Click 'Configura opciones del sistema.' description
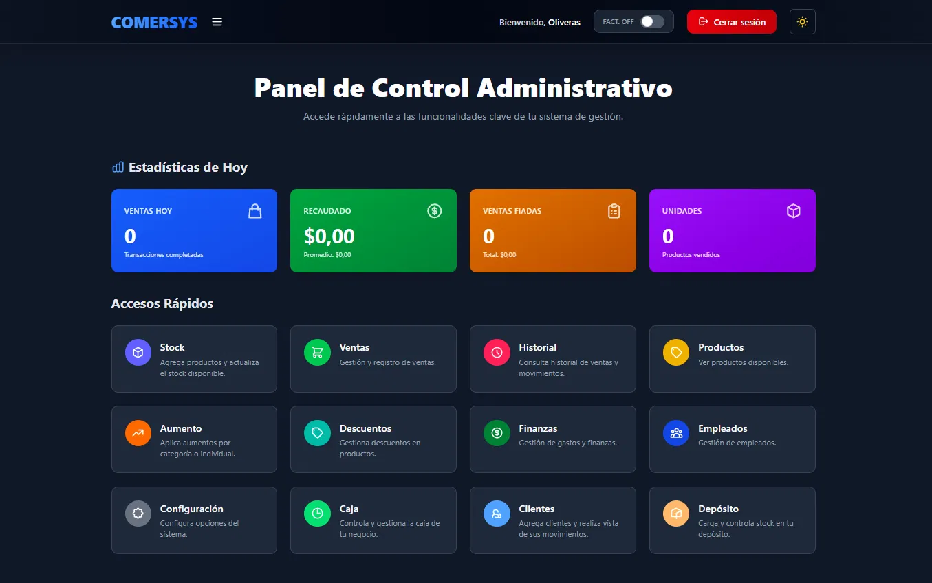 coord(199,529)
